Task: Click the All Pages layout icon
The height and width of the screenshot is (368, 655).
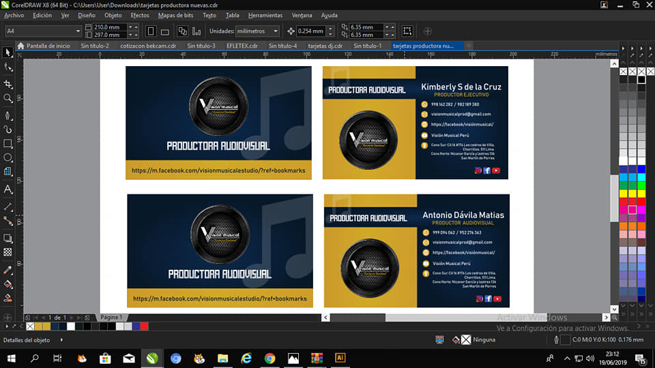Action: pyautogui.click(x=183, y=31)
